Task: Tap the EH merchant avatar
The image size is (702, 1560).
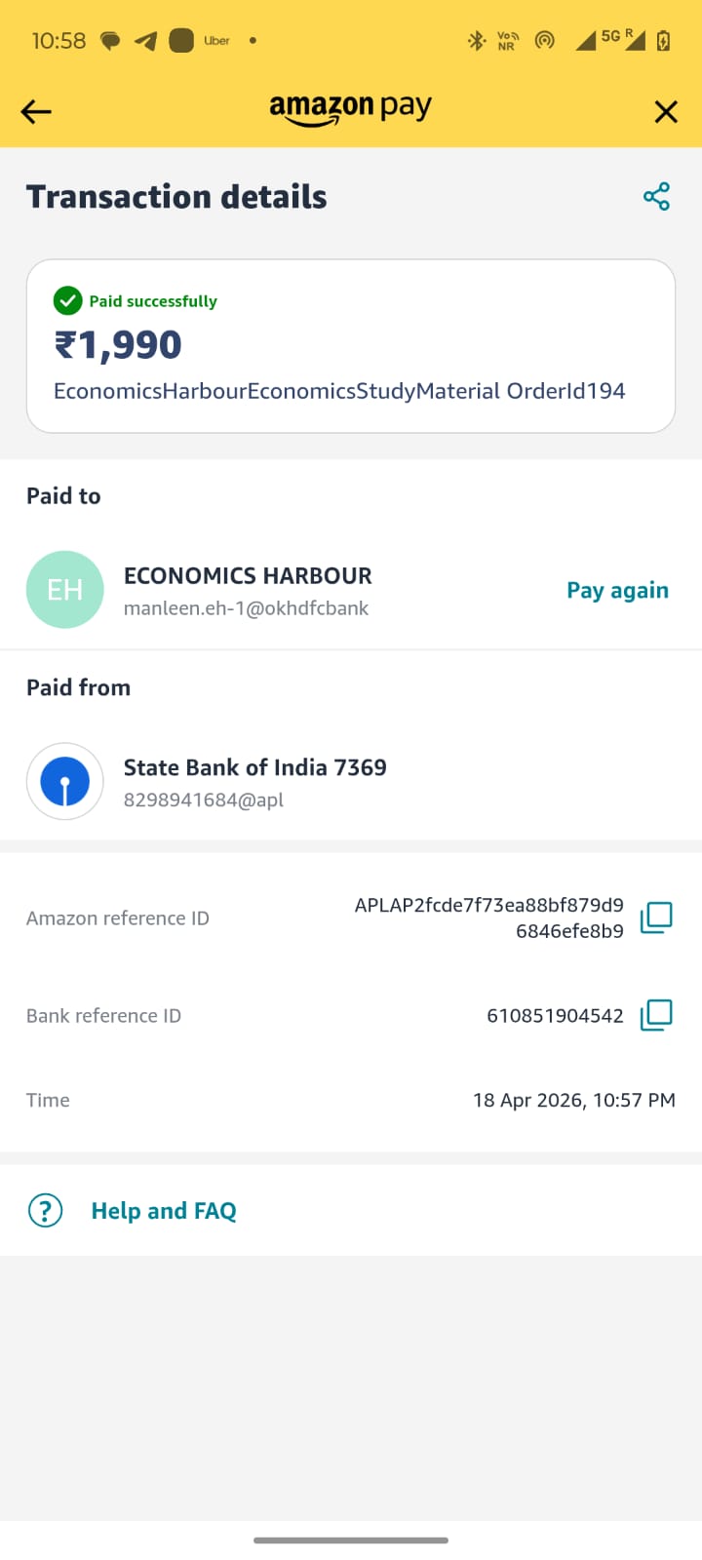Action: click(x=65, y=590)
